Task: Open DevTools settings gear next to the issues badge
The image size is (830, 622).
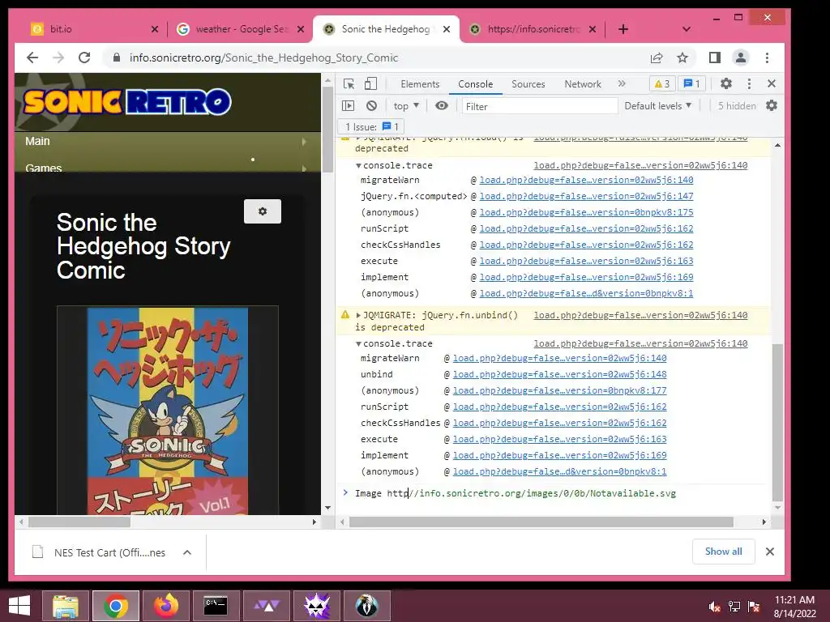Action: pos(725,83)
